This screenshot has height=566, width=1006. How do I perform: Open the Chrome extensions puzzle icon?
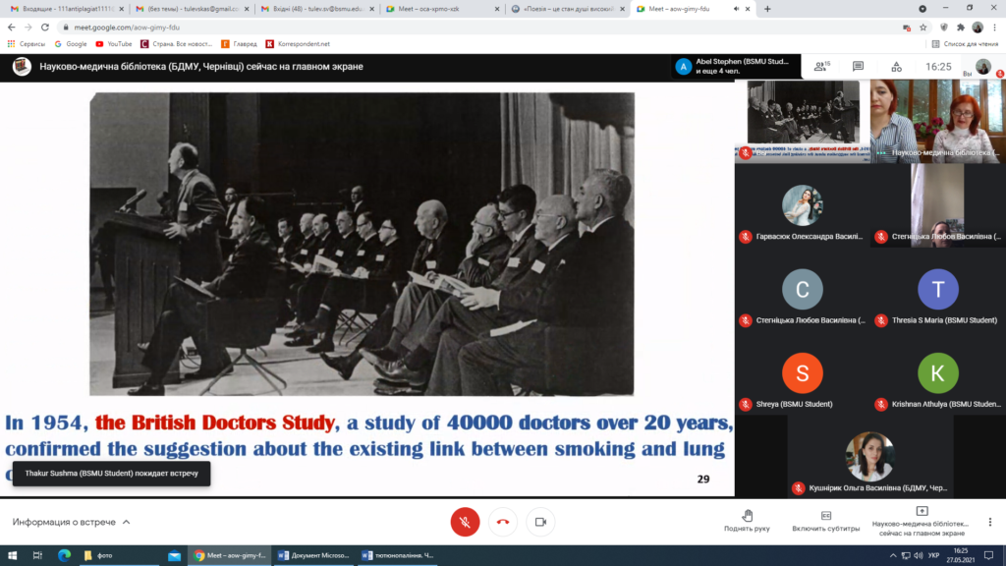tap(960, 28)
